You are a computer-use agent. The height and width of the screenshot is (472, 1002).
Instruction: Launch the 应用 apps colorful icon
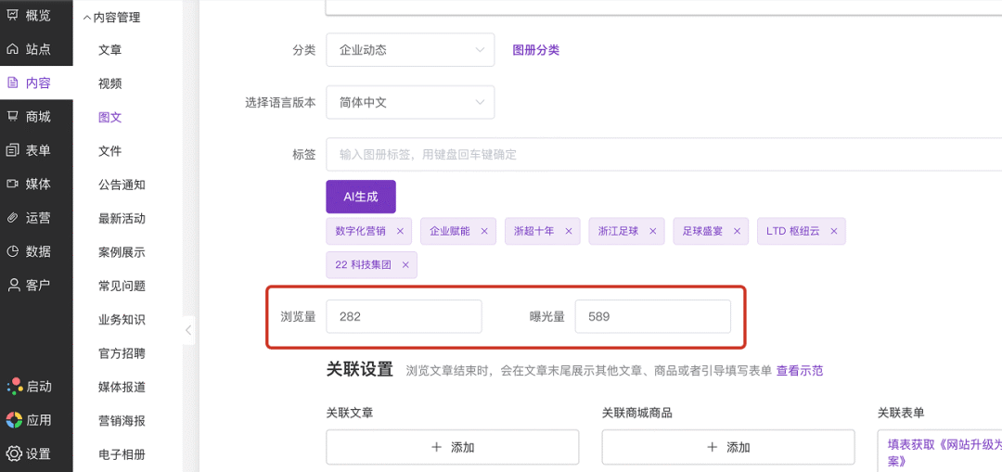pos(14,420)
